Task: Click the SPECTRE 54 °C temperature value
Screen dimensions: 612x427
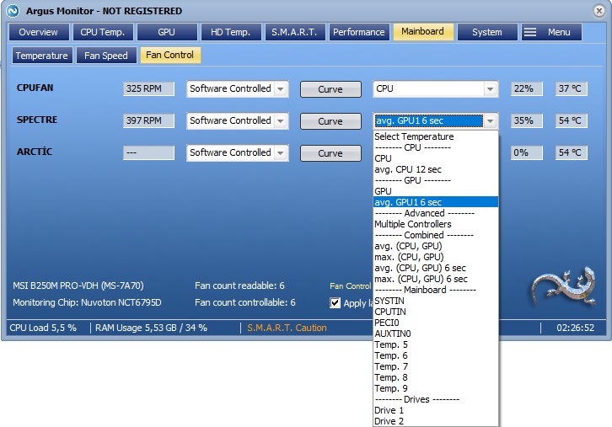Action: [572, 121]
